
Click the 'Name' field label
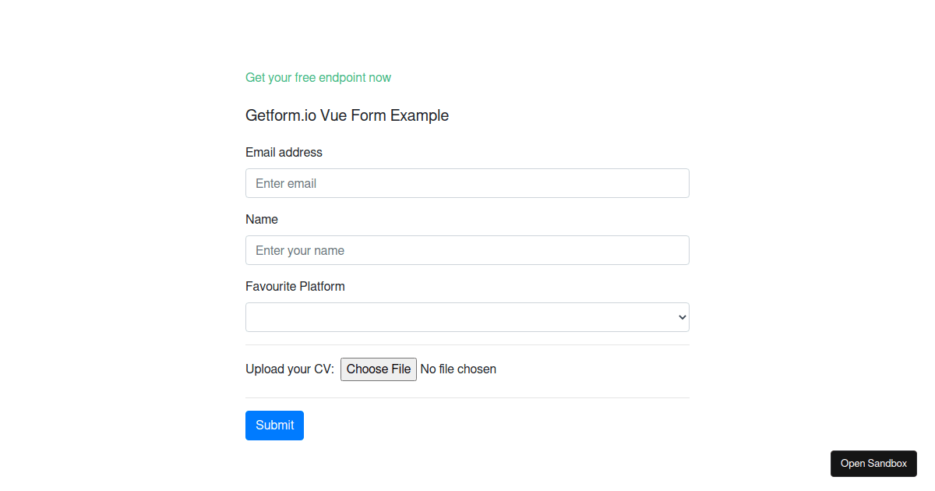tap(262, 219)
